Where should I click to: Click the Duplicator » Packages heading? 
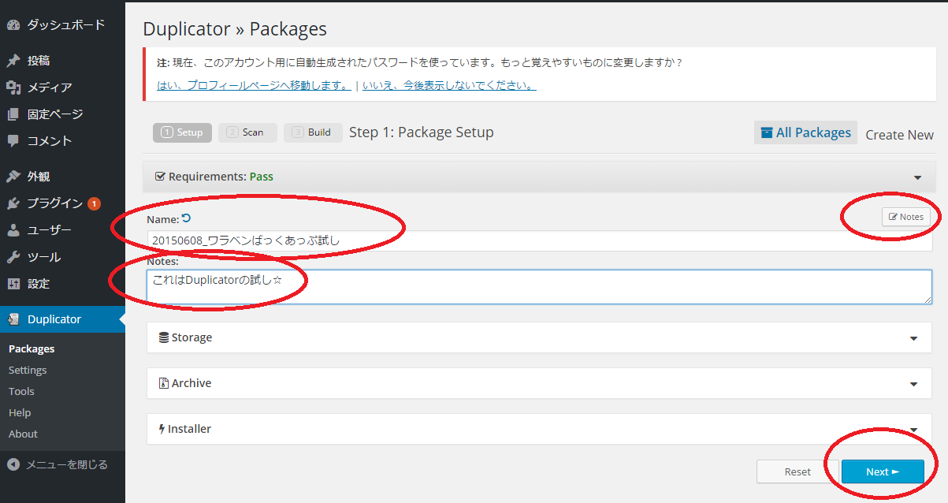point(235,29)
